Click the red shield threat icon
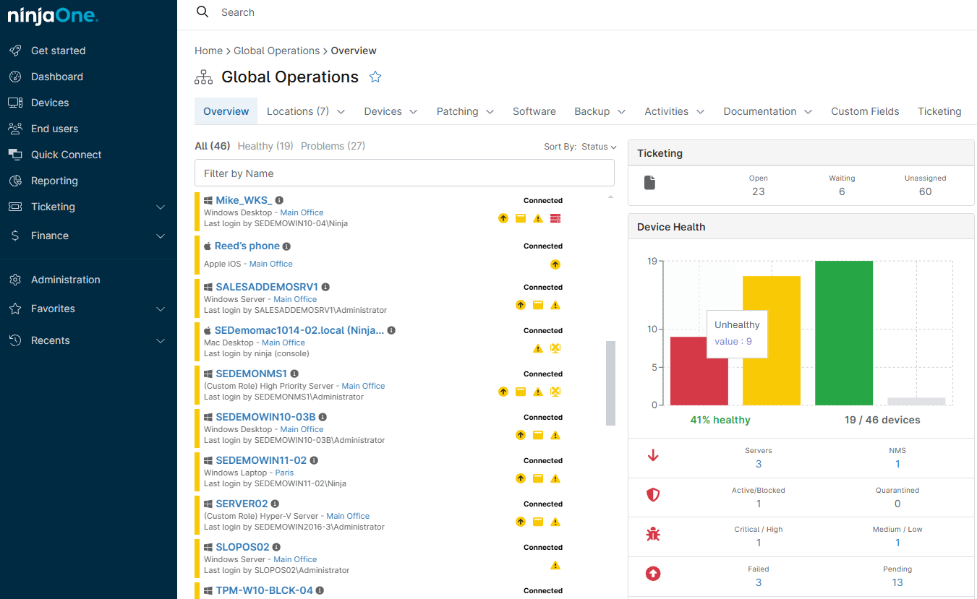The width and height of the screenshot is (977, 599). 653,495
